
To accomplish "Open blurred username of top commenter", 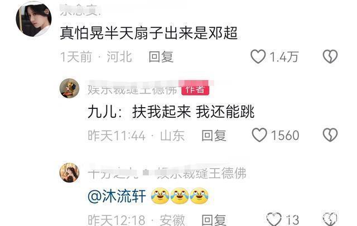I will [80, 11].
